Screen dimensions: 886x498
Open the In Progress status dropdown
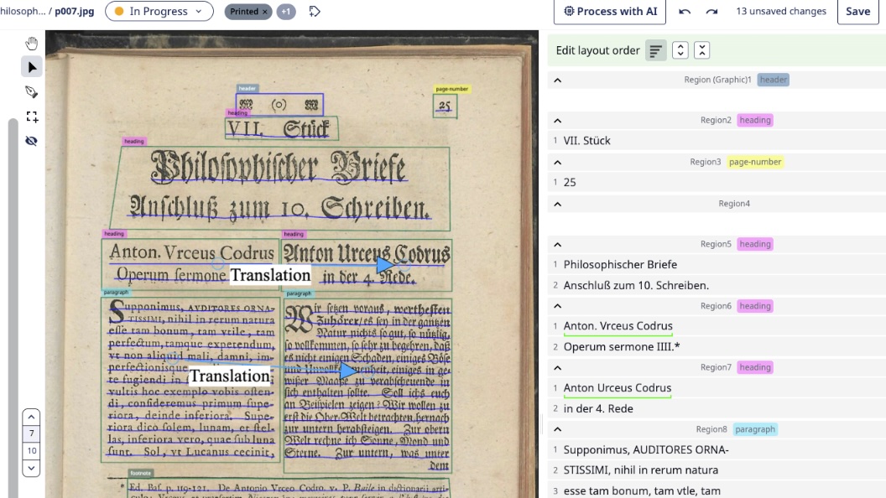click(x=159, y=12)
